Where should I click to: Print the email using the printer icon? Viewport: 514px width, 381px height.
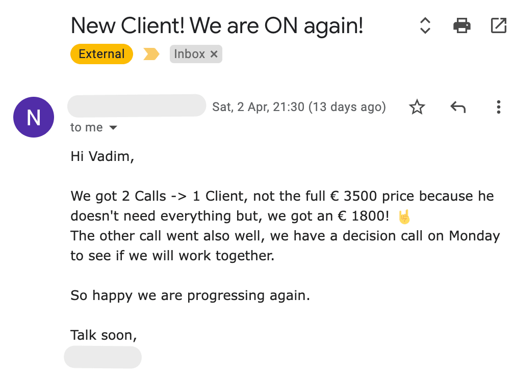click(x=461, y=25)
